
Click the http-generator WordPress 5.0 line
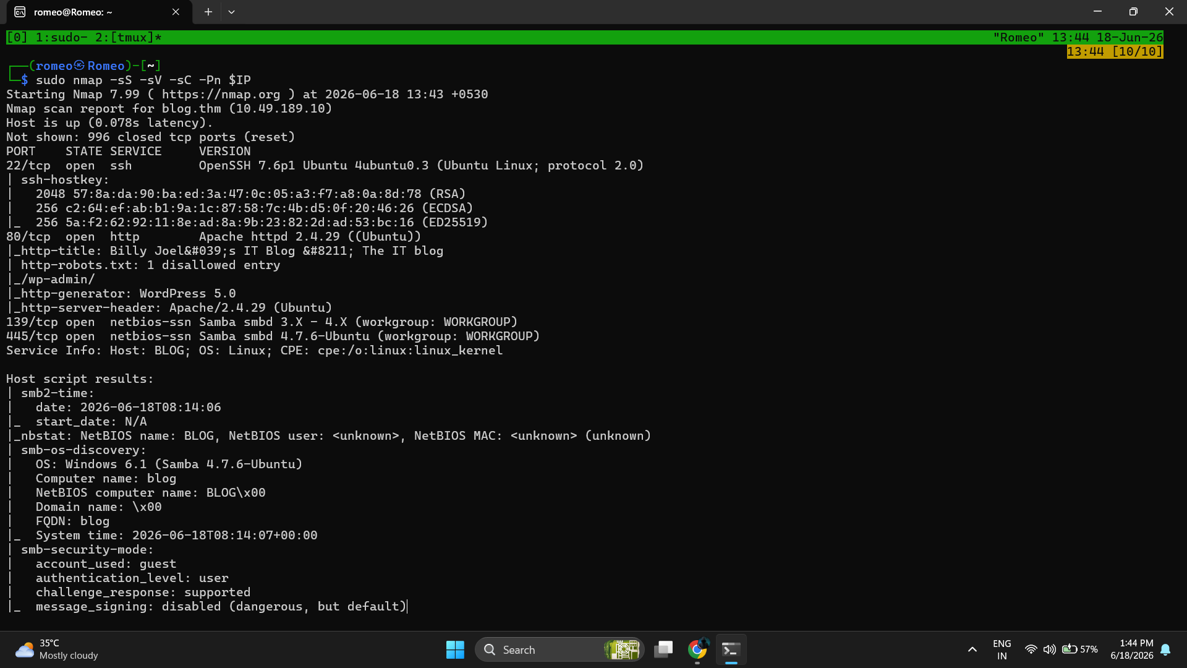[x=121, y=294]
